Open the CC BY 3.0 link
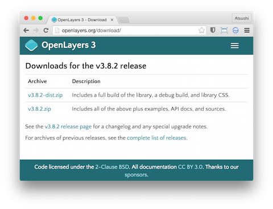The width and height of the screenshot is (273, 209). 191,167
